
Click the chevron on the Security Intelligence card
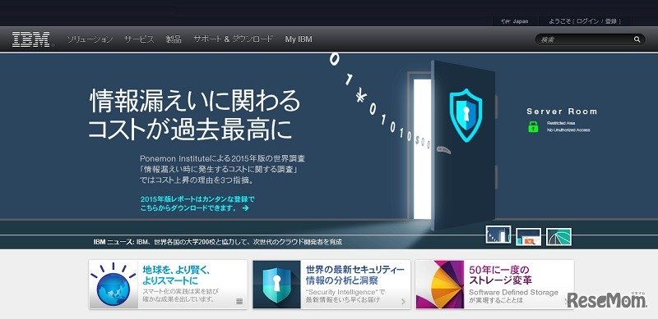(x=403, y=302)
